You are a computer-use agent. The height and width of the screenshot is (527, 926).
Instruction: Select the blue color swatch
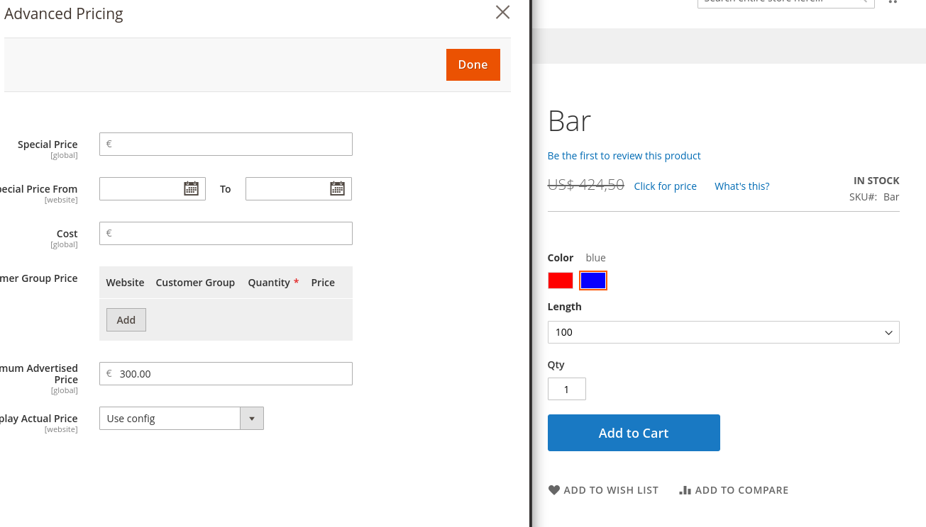pos(593,280)
